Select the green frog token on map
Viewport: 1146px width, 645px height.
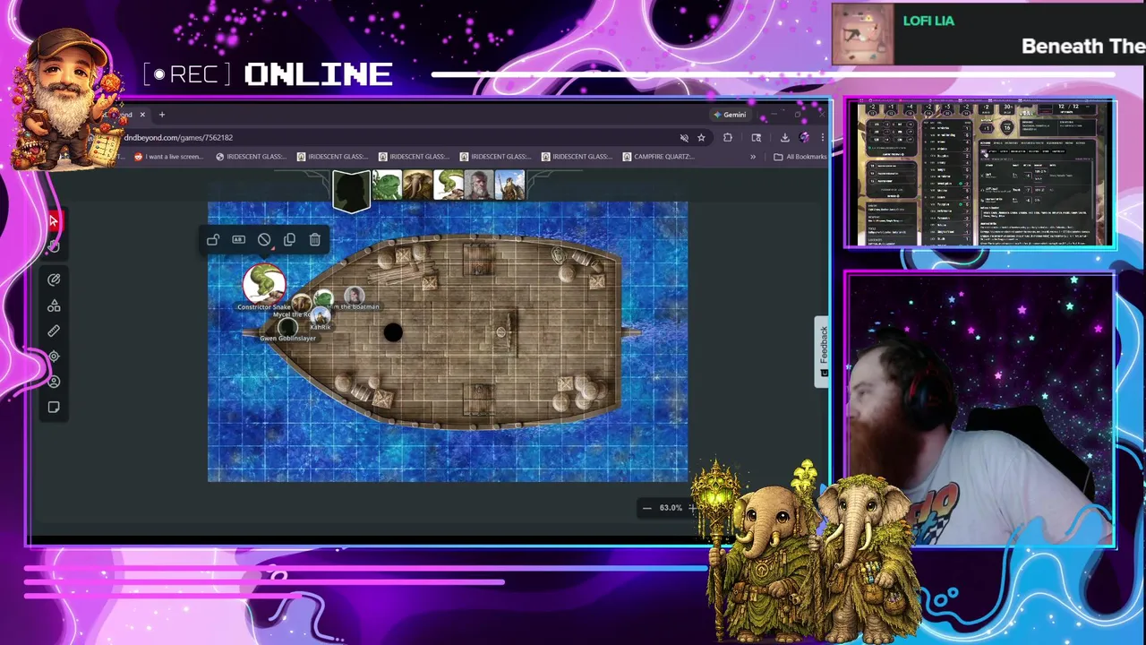(323, 298)
